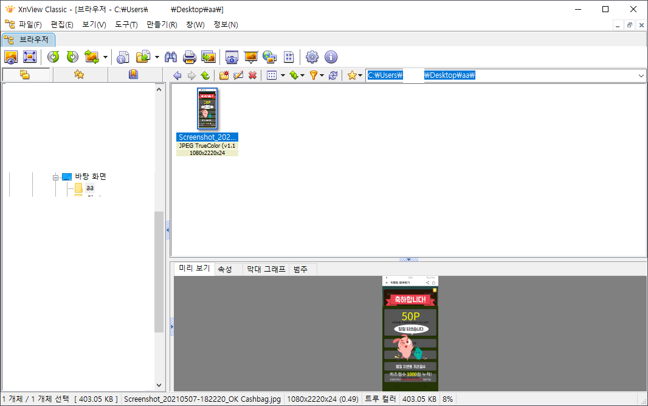
Task: Click the preview image in bottom pane
Action: pos(410,333)
